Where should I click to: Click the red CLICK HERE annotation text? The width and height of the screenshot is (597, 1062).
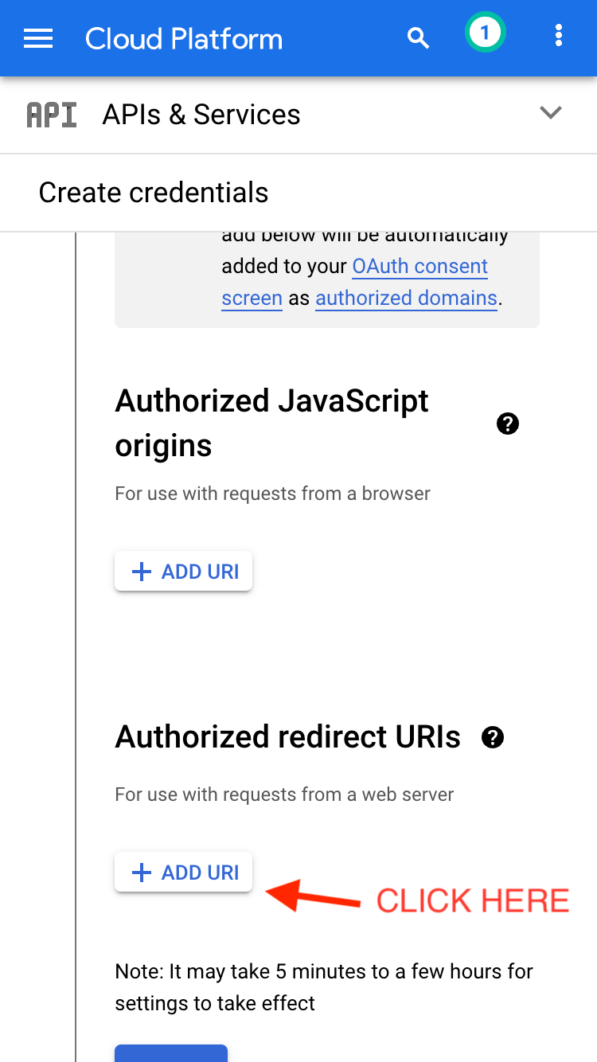tap(472, 901)
